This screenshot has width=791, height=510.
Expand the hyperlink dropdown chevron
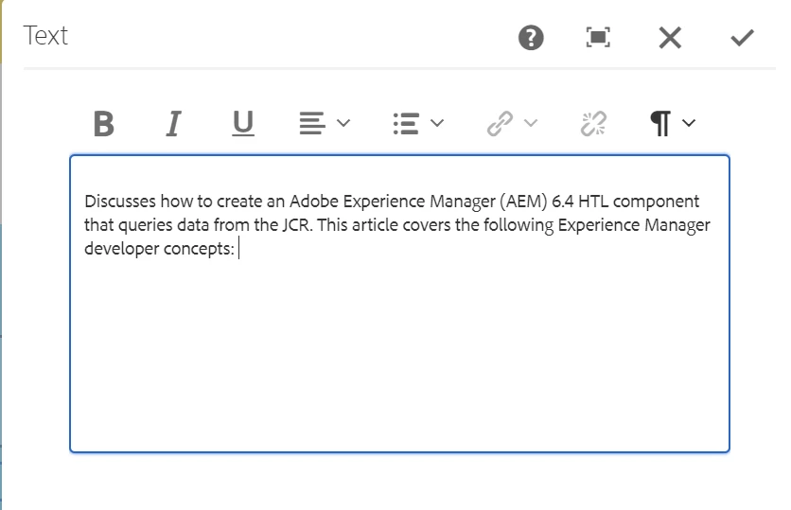pos(531,123)
